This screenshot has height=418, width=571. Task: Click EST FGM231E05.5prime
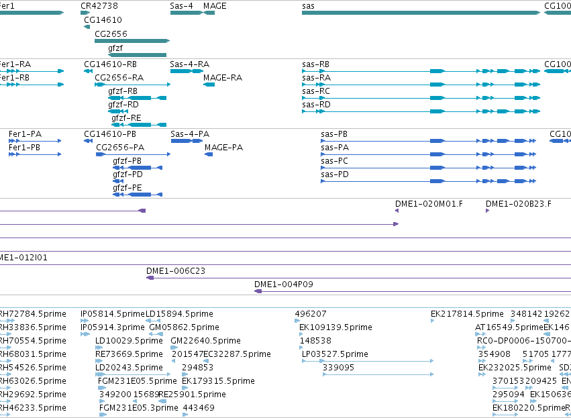click(102, 388)
